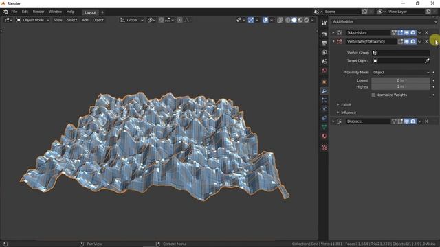
Task: Open the Output properties tab
Action: click(324, 43)
